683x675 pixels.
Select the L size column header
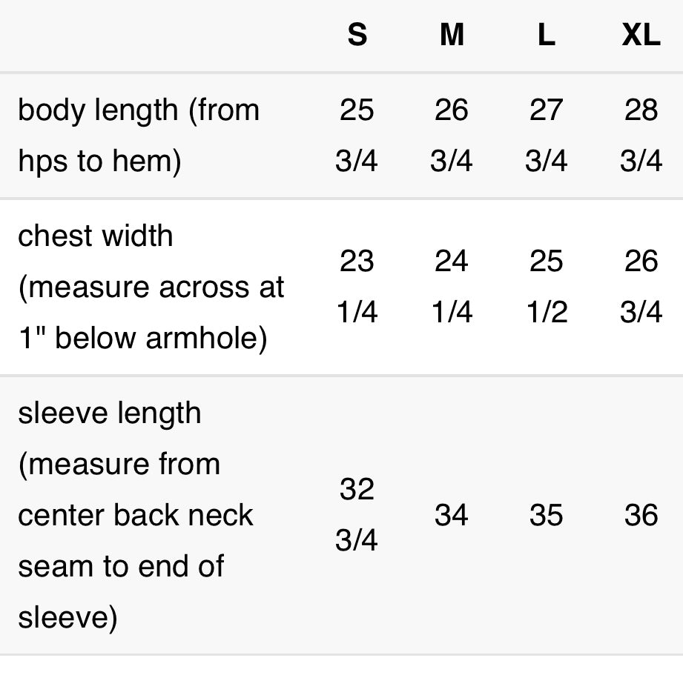(x=546, y=36)
